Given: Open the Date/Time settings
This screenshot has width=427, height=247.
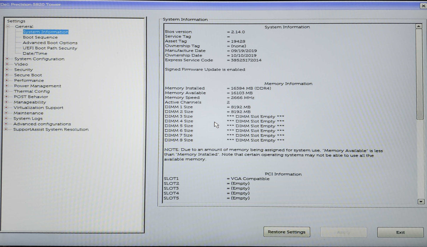Looking at the screenshot, I should pyautogui.click(x=35, y=53).
